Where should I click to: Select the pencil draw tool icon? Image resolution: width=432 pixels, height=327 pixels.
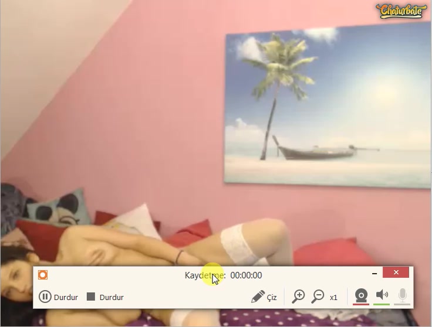[258, 297]
